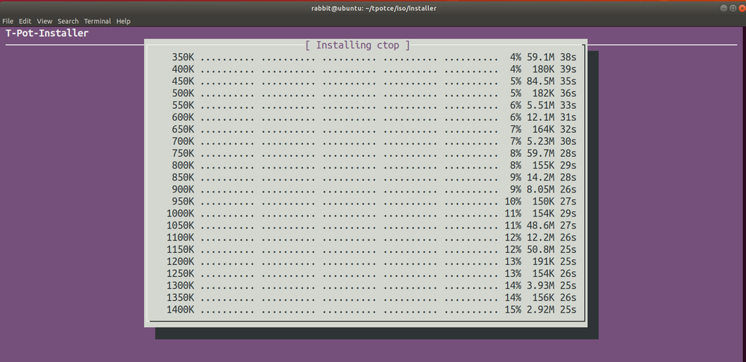Select the '1000K' progress row label
Viewport: 746px width, 362px height.
(181, 213)
